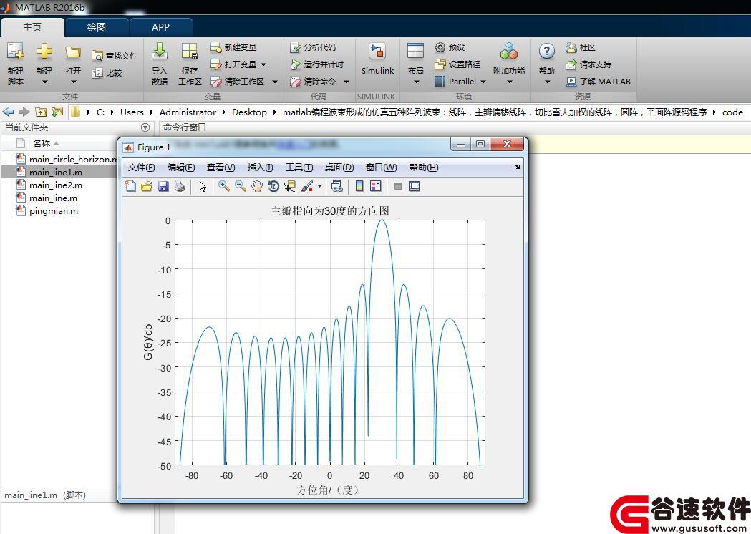
Task: Print the figure using the printer icon
Action: pos(180,186)
